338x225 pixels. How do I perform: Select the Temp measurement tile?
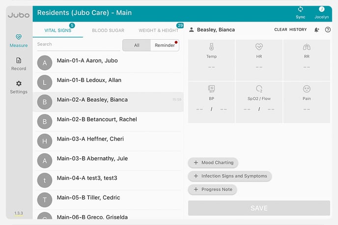(x=211, y=60)
